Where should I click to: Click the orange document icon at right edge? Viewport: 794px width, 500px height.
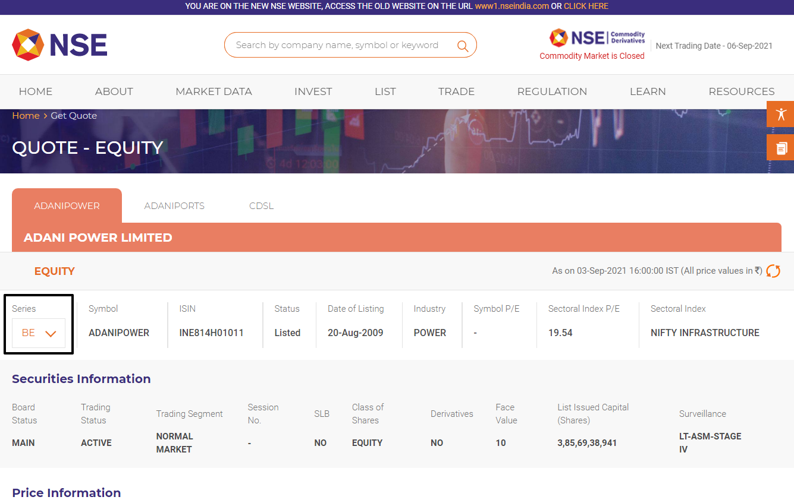click(x=781, y=147)
